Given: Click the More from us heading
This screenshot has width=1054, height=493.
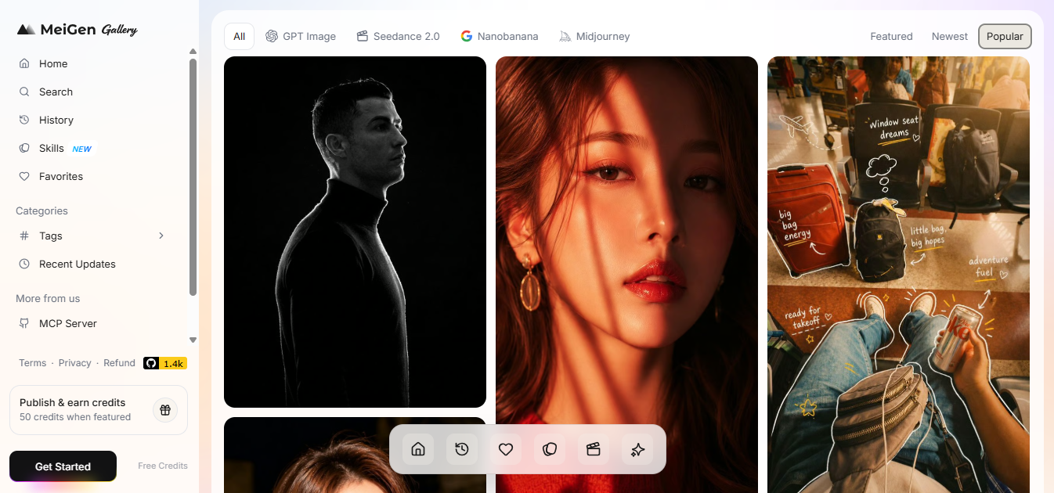Looking at the screenshot, I should click(x=48, y=298).
